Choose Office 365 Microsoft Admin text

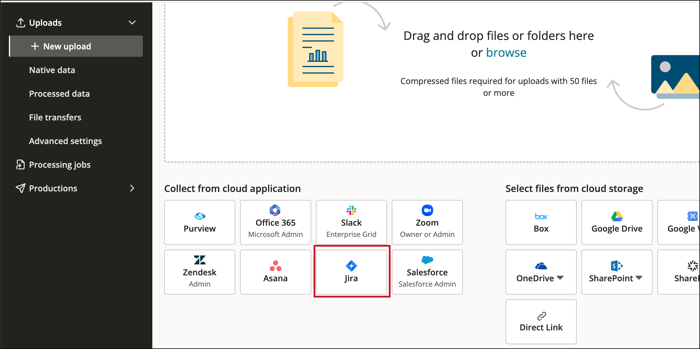pyautogui.click(x=276, y=234)
